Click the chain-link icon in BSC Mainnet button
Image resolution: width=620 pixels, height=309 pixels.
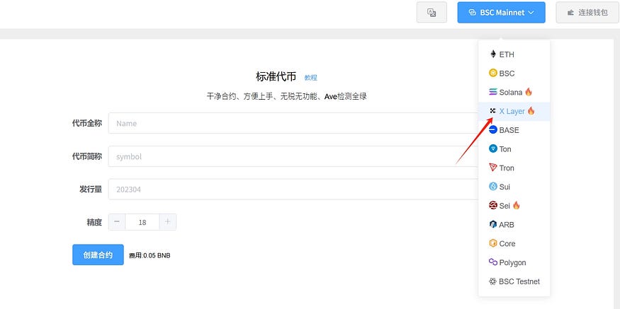(472, 13)
